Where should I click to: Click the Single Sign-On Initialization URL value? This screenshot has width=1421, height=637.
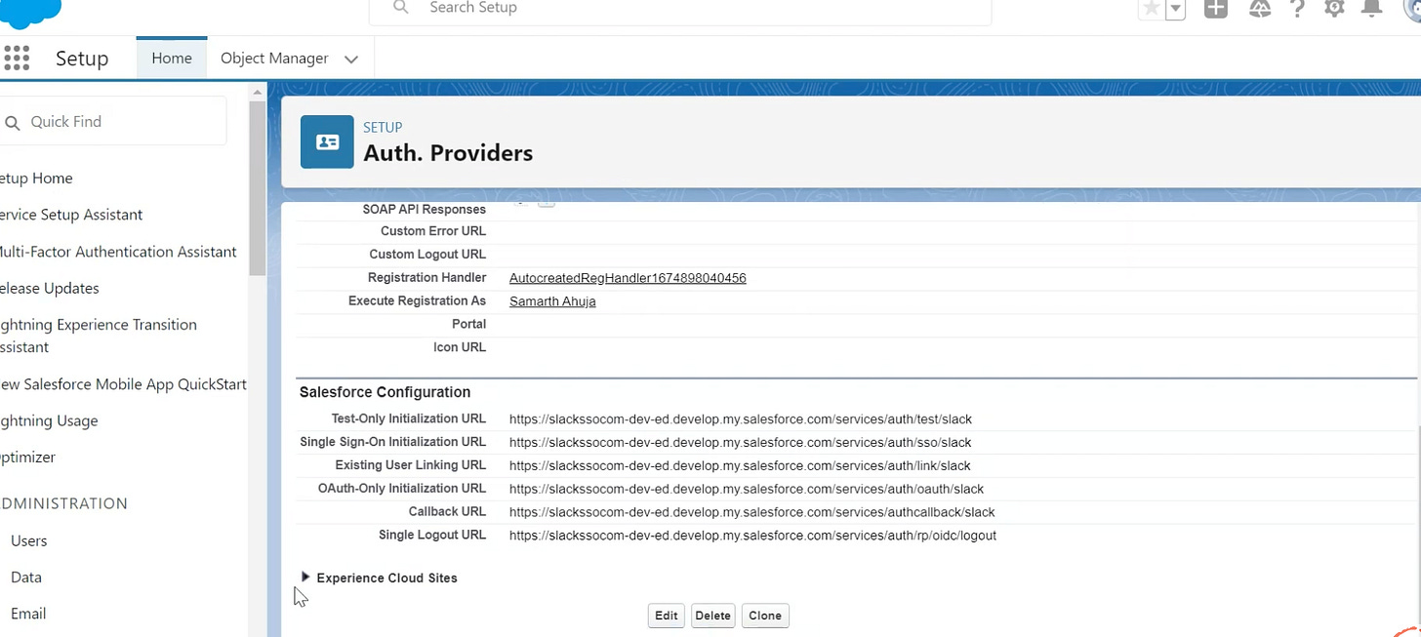pyautogui.click(x=740, y=443)
